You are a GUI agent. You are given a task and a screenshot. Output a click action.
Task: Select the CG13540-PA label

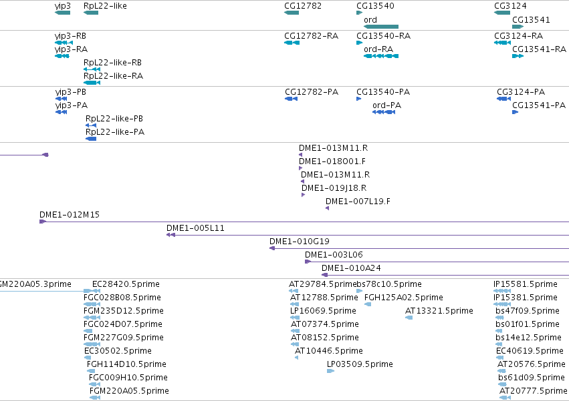383,92
